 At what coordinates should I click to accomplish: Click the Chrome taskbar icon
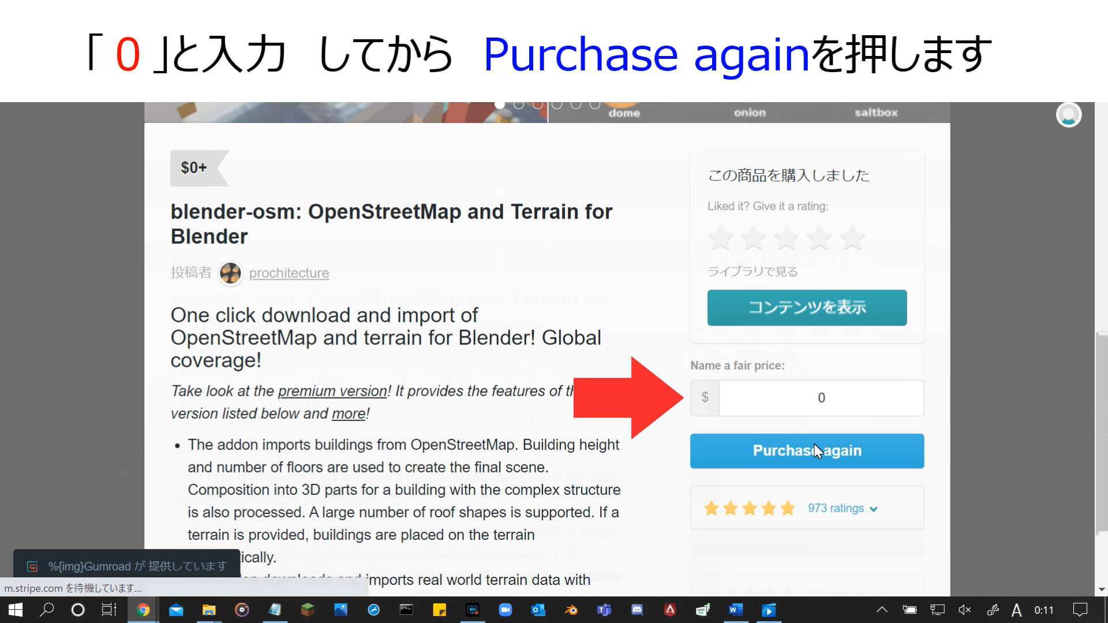(x=143, y=610)
